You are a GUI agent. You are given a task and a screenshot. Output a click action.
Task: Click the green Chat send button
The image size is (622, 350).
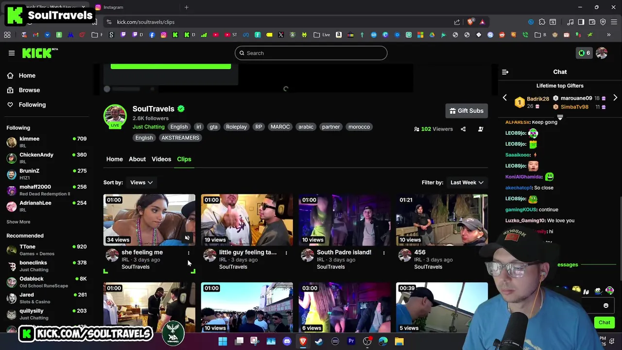[605, 322]
